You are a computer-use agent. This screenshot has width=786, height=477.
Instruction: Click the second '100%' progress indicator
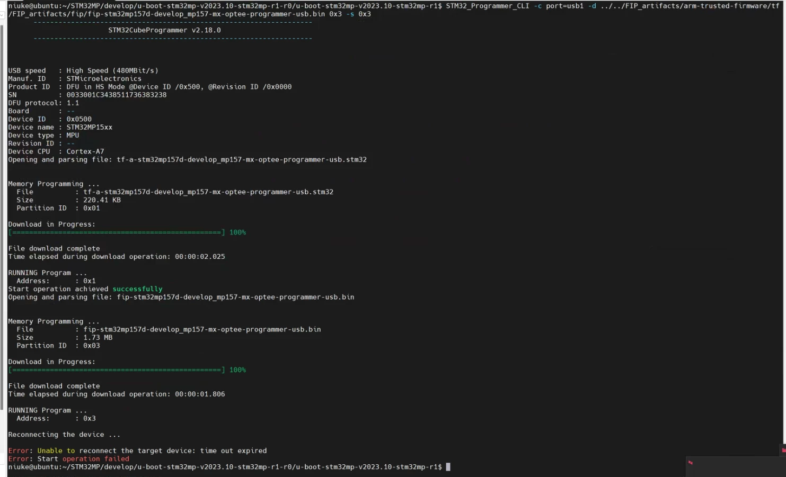pos(237,370)
